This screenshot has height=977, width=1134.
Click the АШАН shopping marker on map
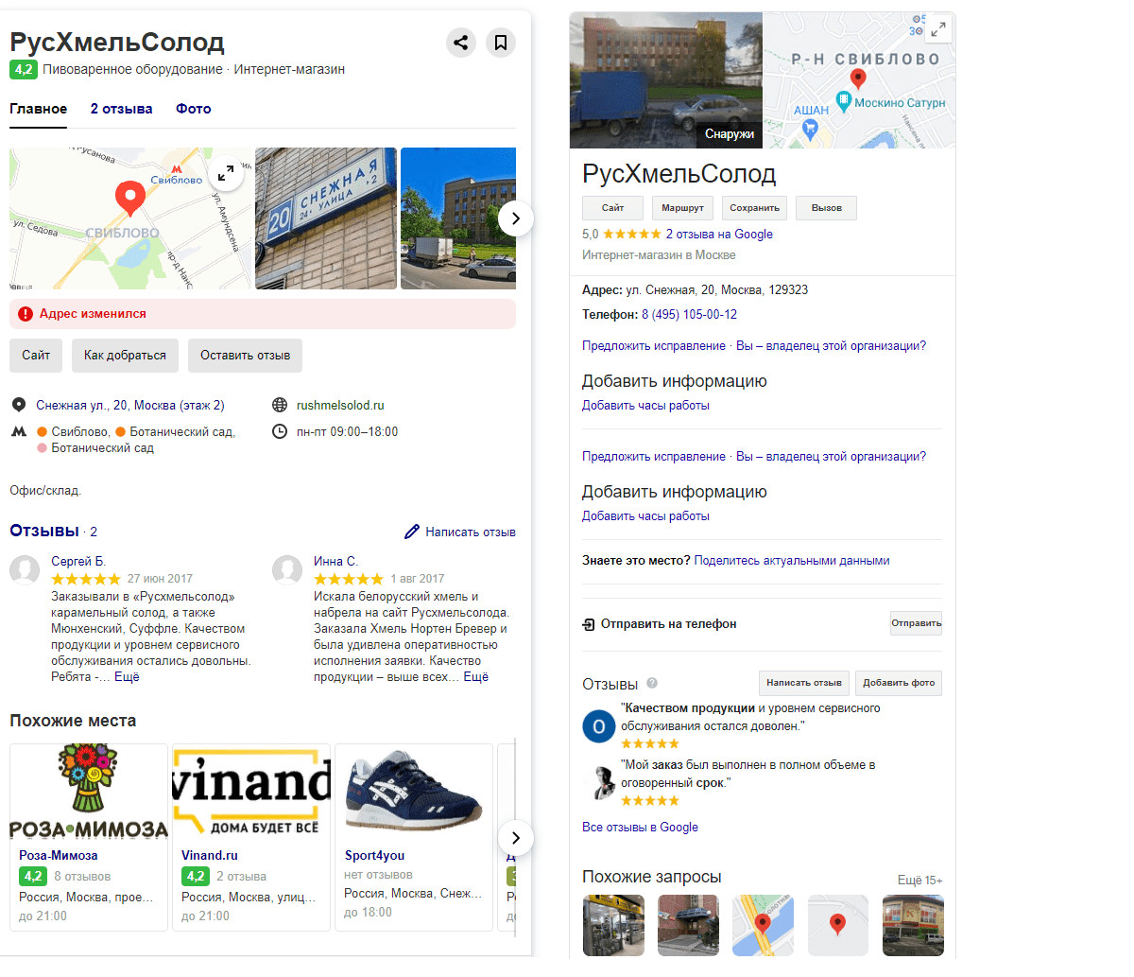pyautogui.click(x=809, y=129)
